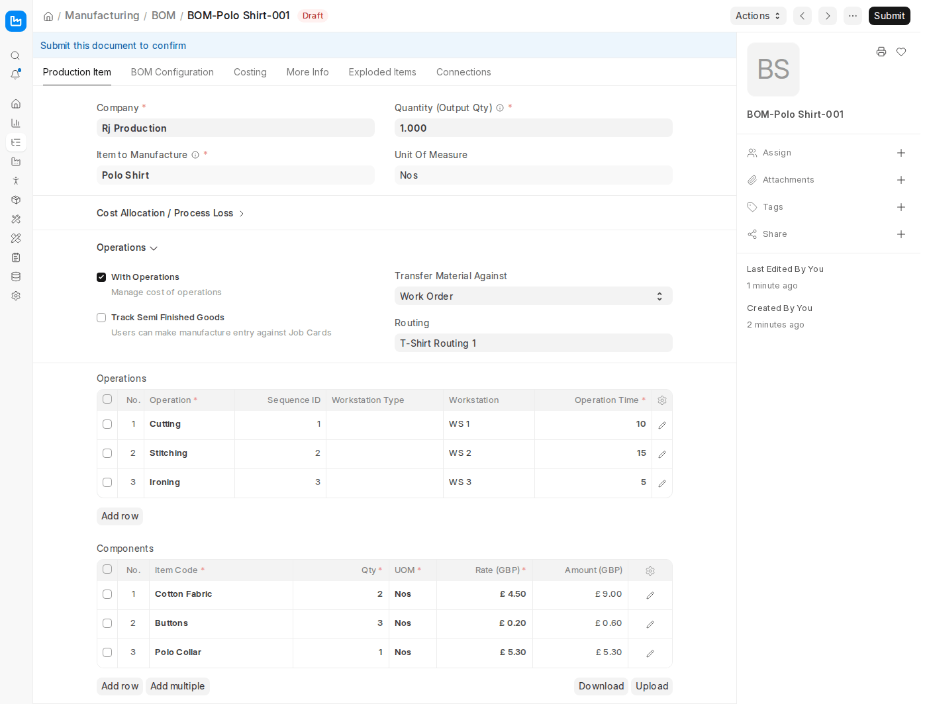927x704 pixels.
Task: Click the Routing field T-Shirt Routing 1
Action: pos(534,343)
